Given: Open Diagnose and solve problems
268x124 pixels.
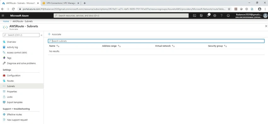Looking at the screenshot, I should [x=21, y=63].
